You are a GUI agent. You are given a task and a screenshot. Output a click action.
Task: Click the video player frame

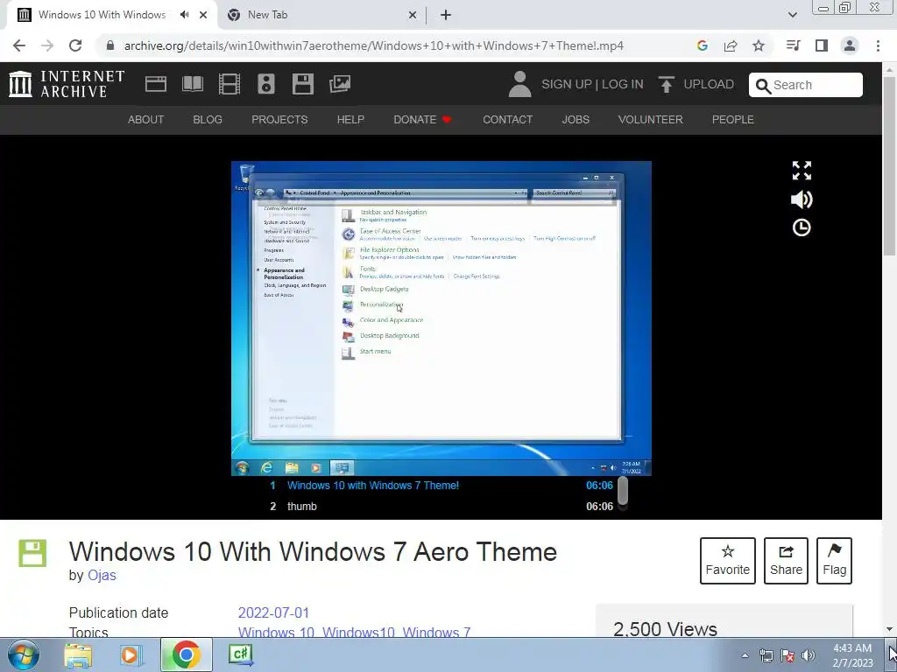(x=441, y=318)
